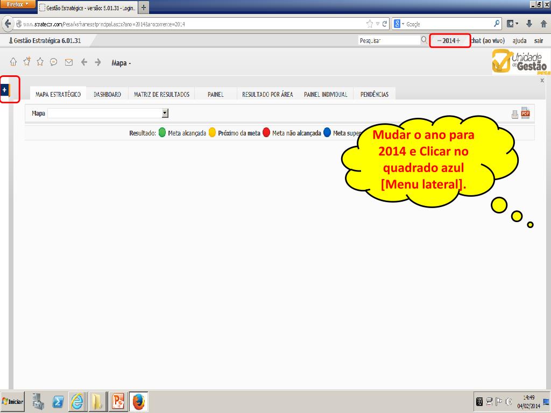Close the panel with small X
The height and width of the screenshot is (413, 551).
point(542,81)
